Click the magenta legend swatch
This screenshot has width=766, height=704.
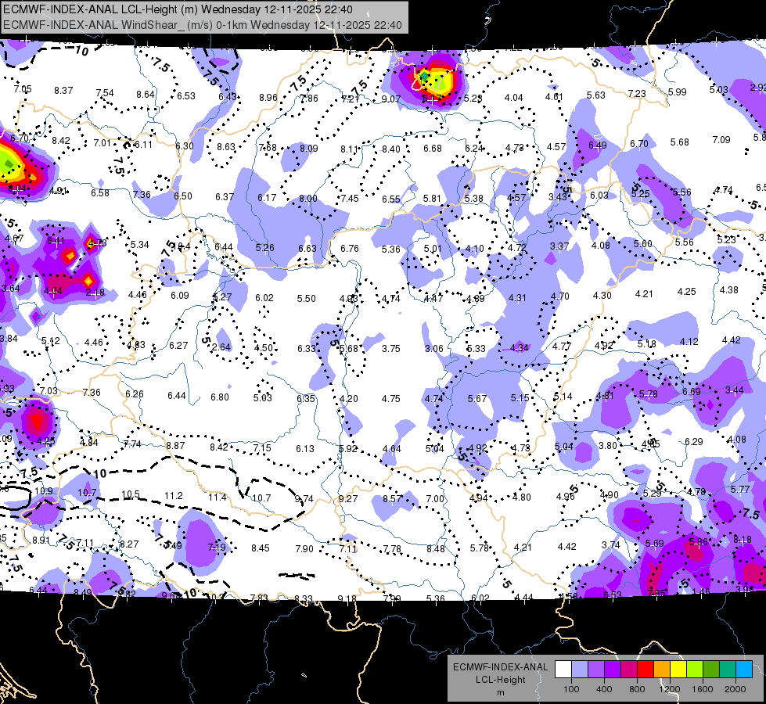pyautogui.click(x=629, y=670)
